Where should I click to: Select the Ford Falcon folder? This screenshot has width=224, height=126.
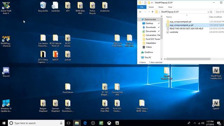coord(68,88)
